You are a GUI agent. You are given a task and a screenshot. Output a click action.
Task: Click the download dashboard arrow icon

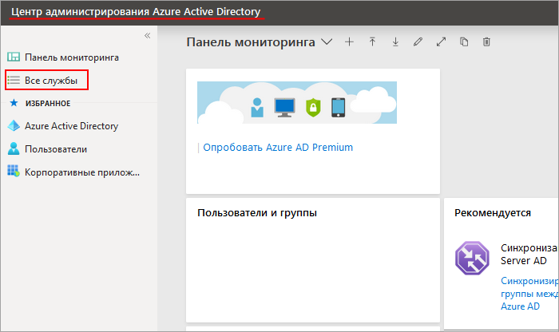point(395,42)
